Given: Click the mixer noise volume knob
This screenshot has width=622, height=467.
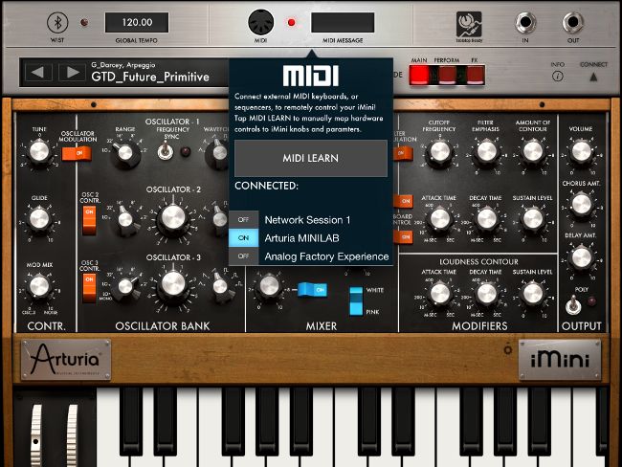Looking at the screenshot, I should [x=269, y=286].
